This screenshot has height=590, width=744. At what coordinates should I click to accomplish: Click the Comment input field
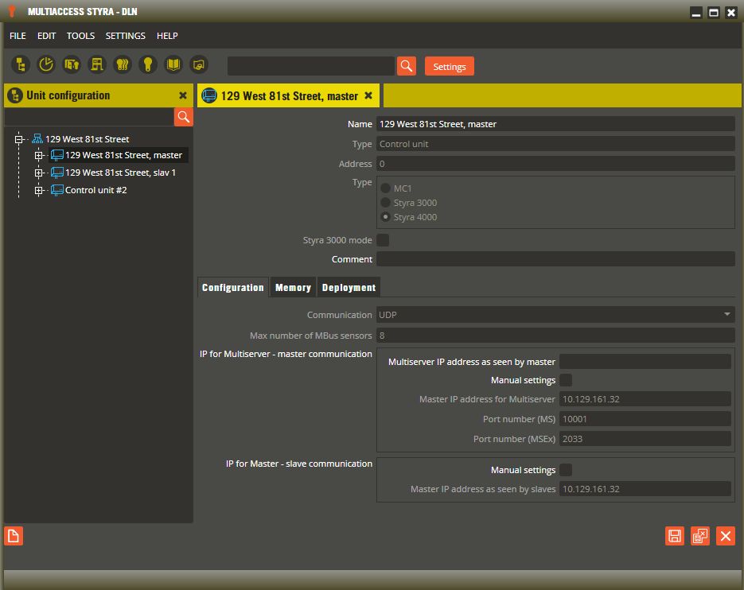pos(555,259)
